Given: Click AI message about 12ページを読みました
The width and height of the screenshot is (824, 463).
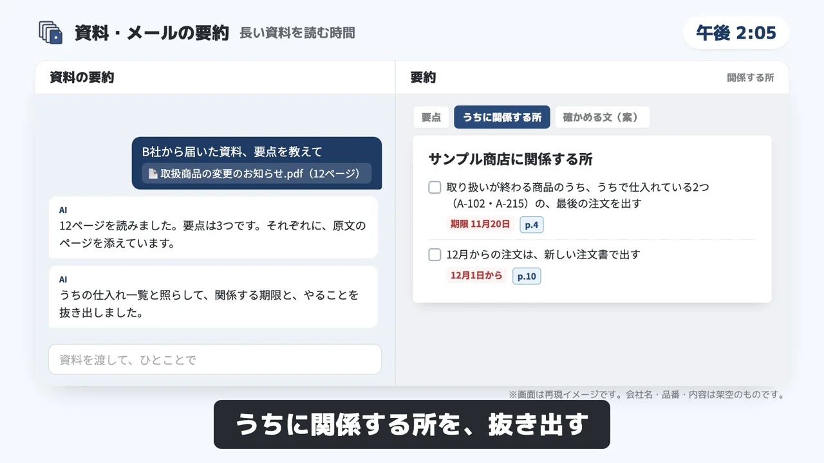Looking at the screenshot, I should pos(213,228).
